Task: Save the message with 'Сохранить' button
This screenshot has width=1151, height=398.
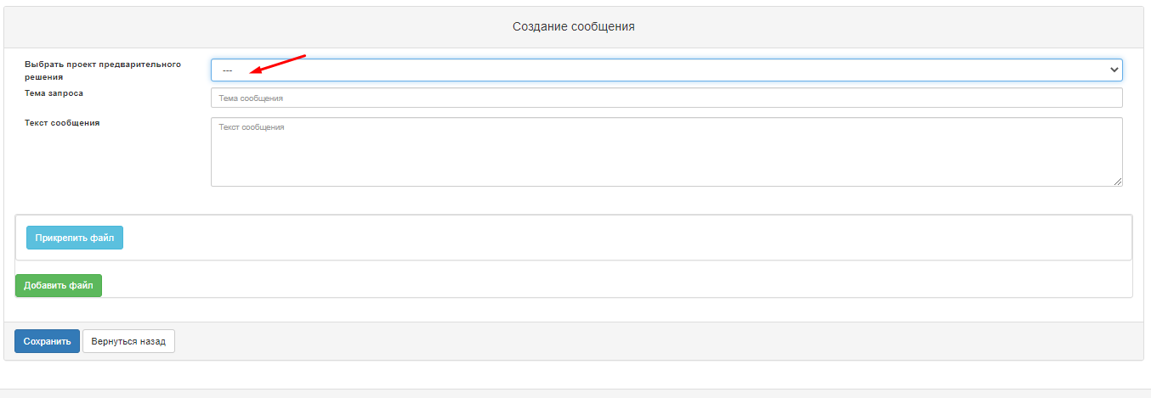Action: (47, 341)
